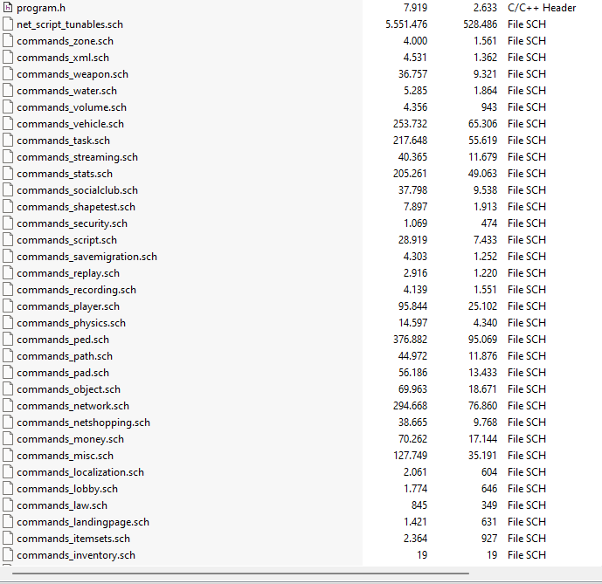
Task: Click the horizontal scrollbar thumb
Action: tap(240, 574)
